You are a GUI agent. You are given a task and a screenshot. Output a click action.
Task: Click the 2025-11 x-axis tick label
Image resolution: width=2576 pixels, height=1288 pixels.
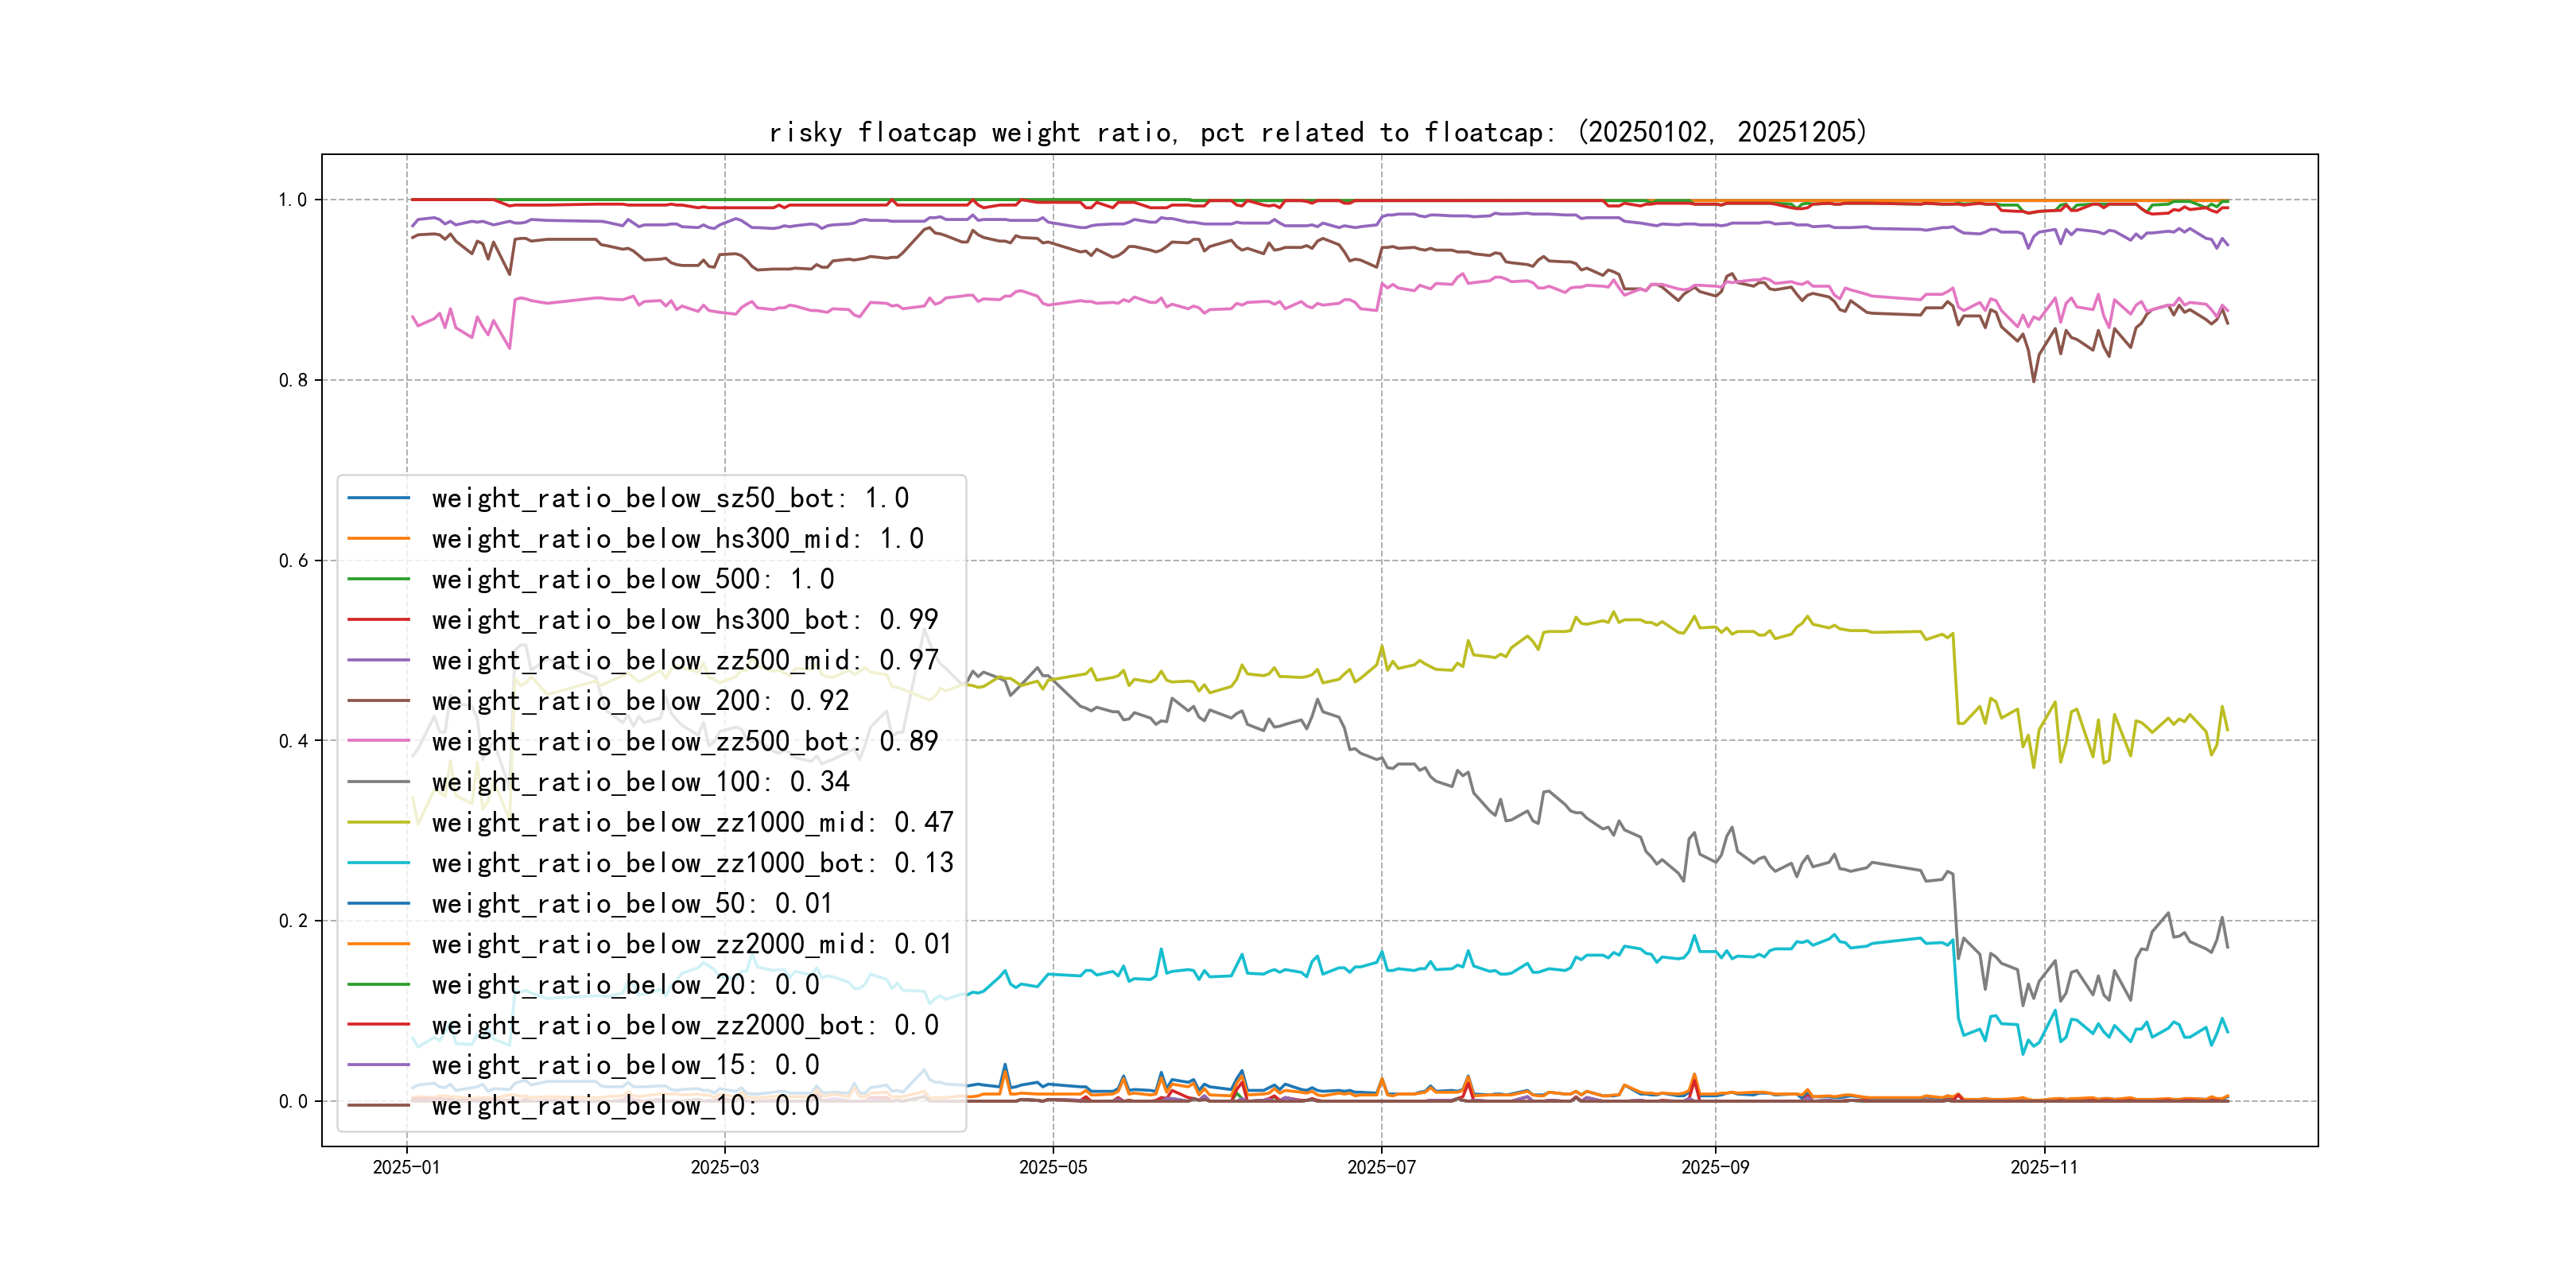click(x=2044, y=1167)
